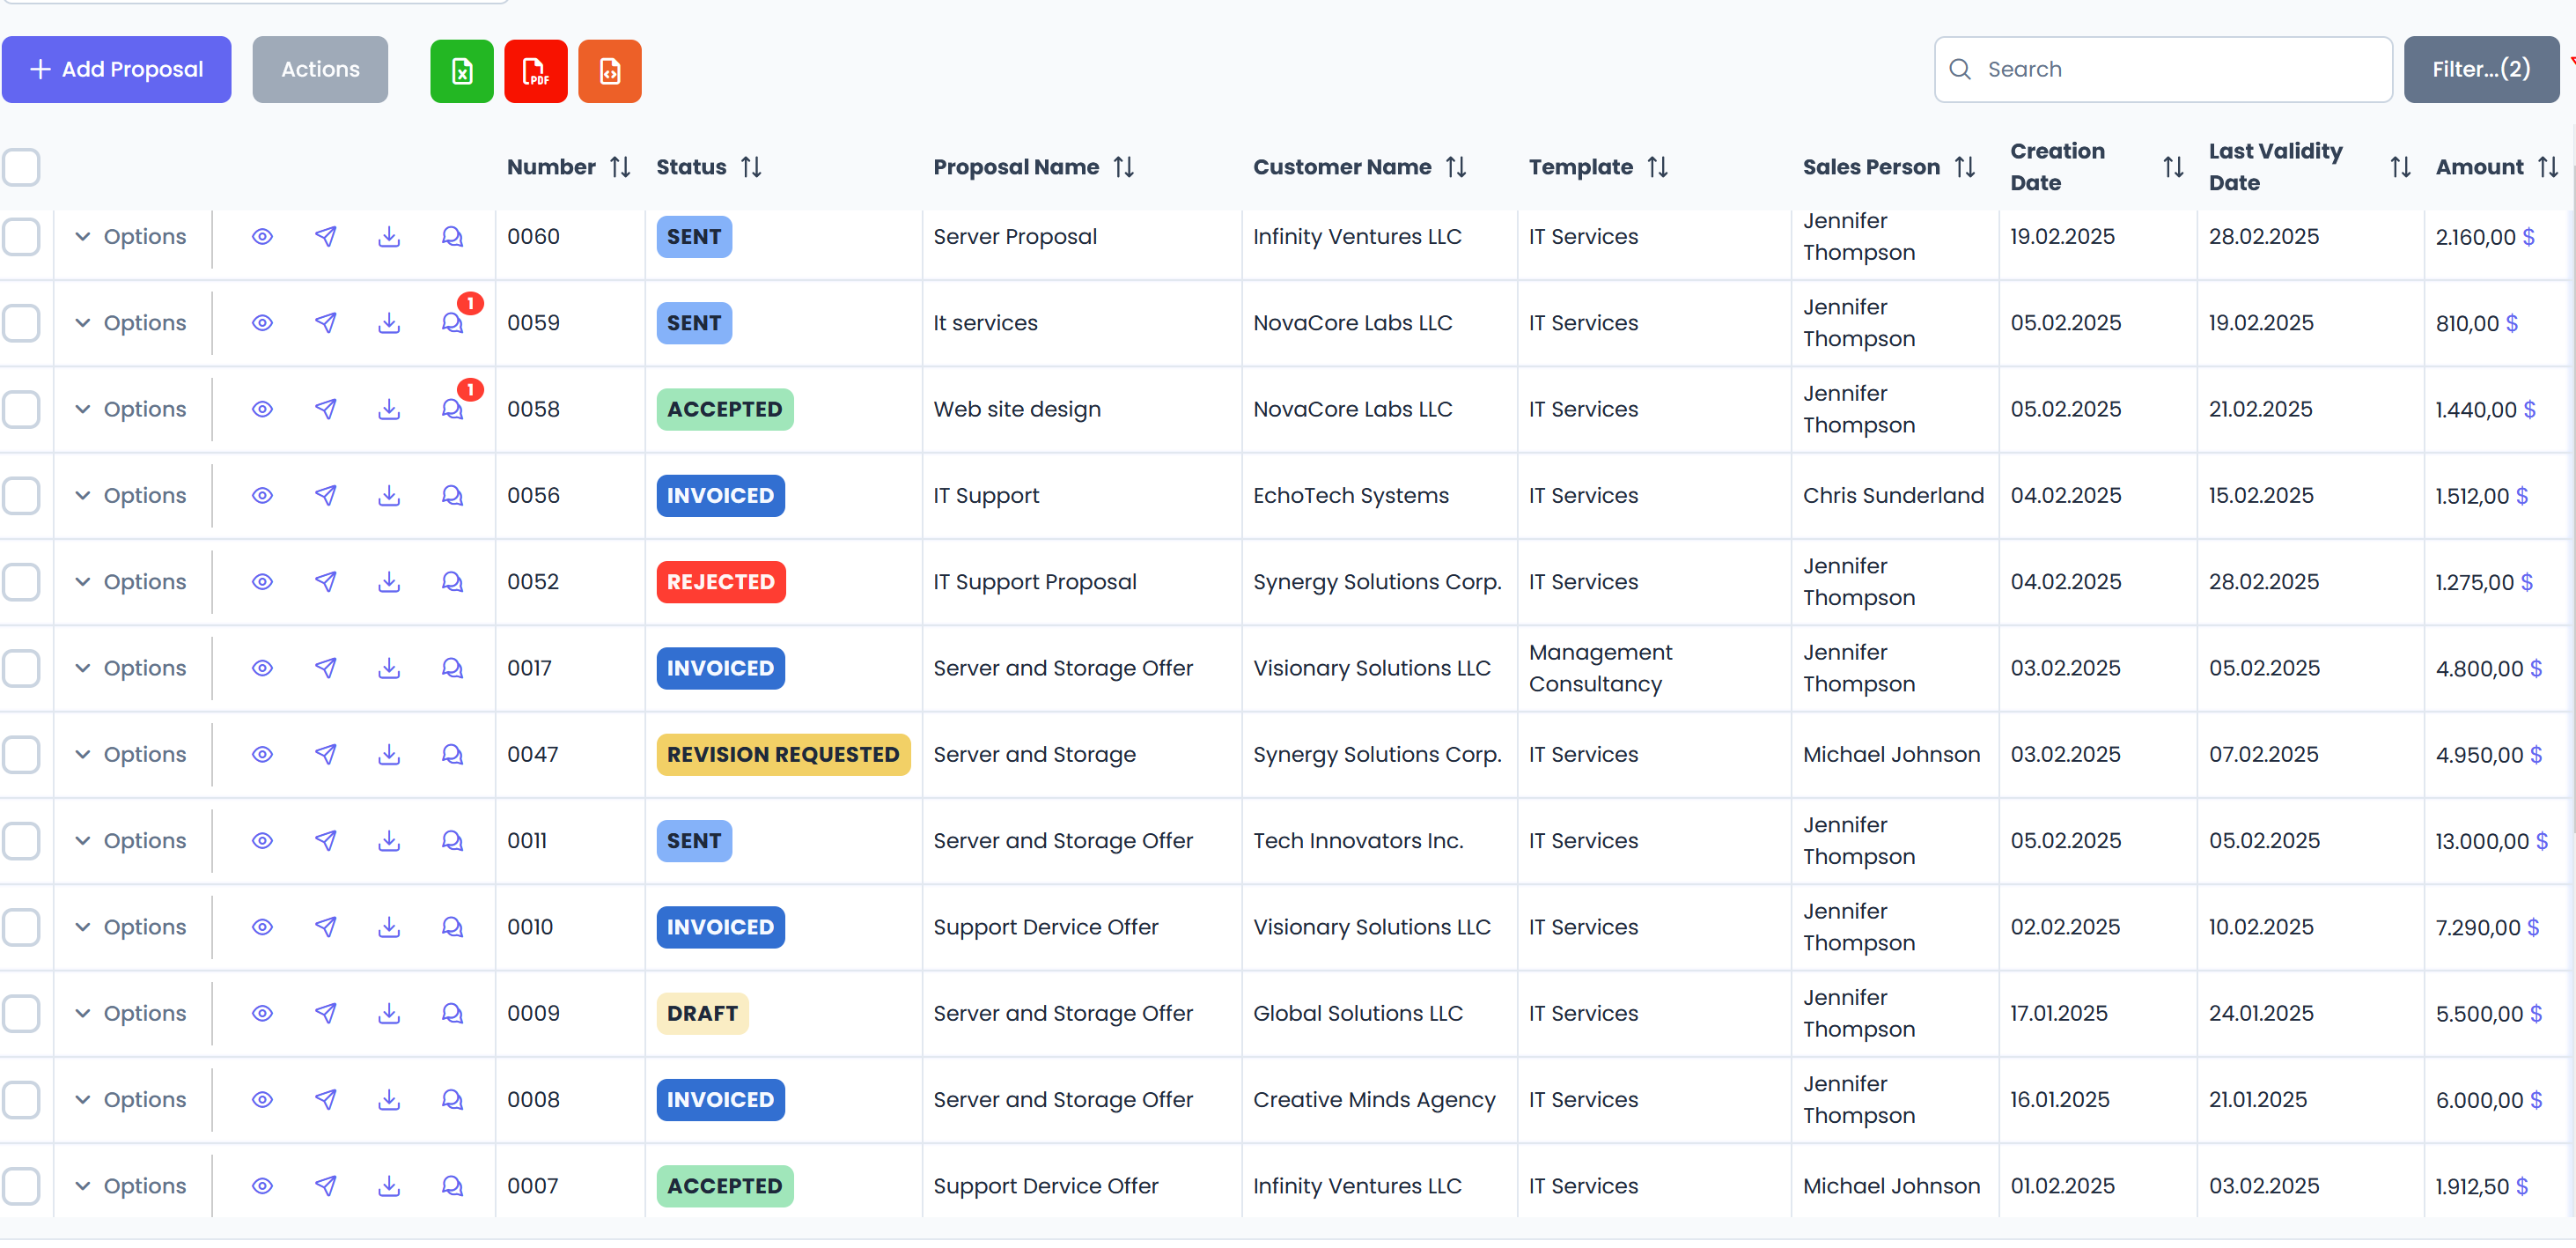Viewport: 2576px width, 1248px height.
Task: Sort by Amount column arrows
Action: [x=2547, y=167]
